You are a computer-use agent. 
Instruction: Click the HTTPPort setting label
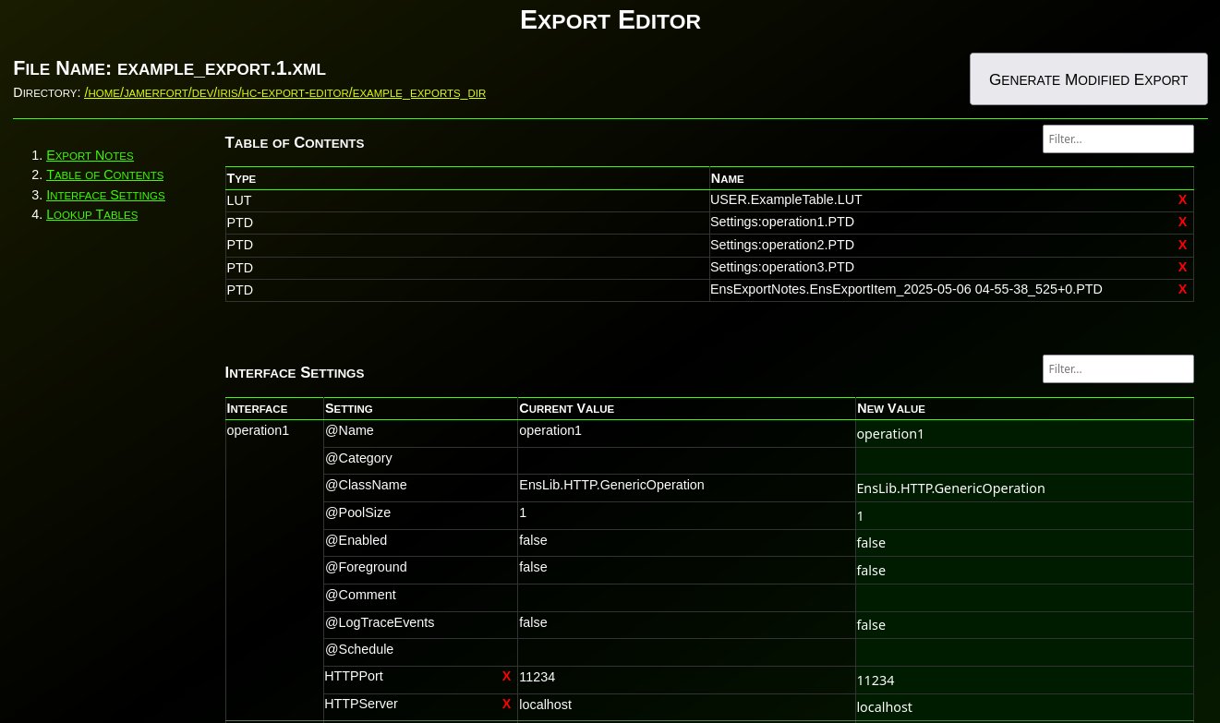[x=354, y=676]
